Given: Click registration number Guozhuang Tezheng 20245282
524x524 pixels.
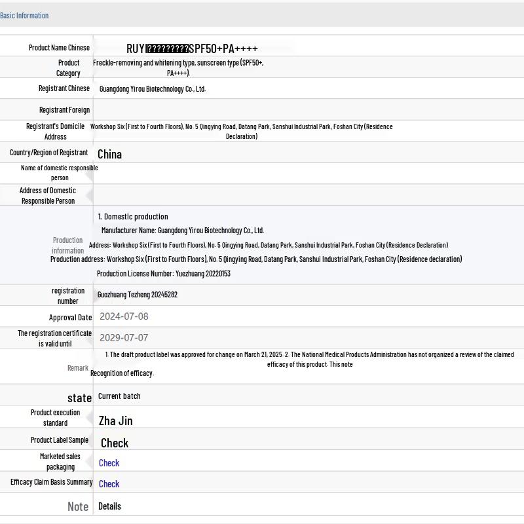Looking at the screenshot, I should (138, 295).
